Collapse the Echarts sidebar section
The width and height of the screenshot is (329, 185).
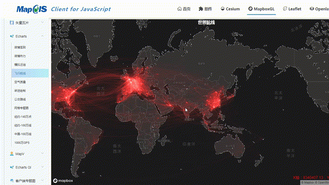(x=42, y=36)
